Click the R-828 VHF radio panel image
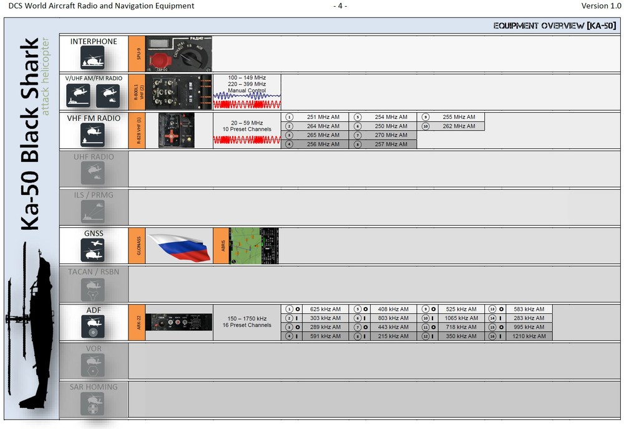This screenshot has height=429, width=624. (177, 130)
